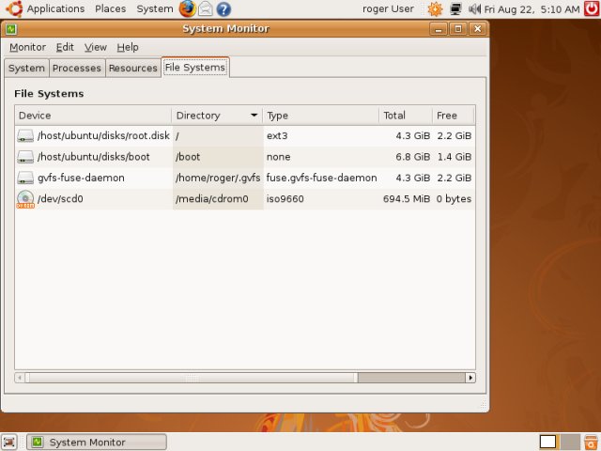Click the horizontal scrollbar thumb

(192, 378)
